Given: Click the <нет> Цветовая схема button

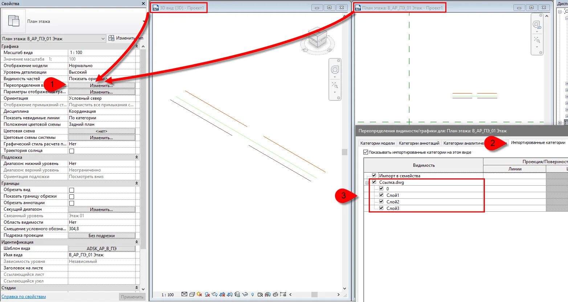Looking at the screenshot, I should point(102,131).
